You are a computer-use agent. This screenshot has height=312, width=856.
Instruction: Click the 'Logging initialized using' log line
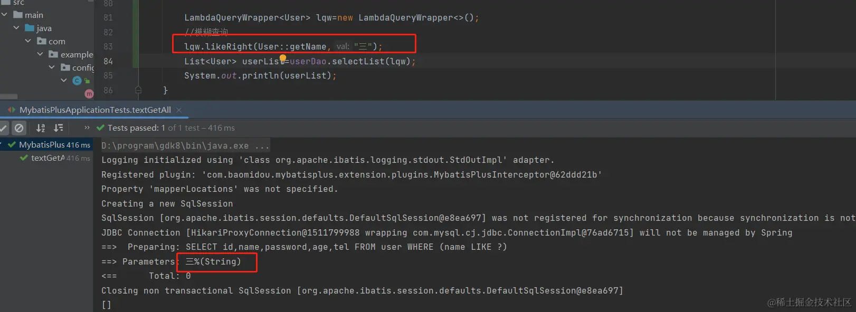pyautogui.click(x=328, y=160)
